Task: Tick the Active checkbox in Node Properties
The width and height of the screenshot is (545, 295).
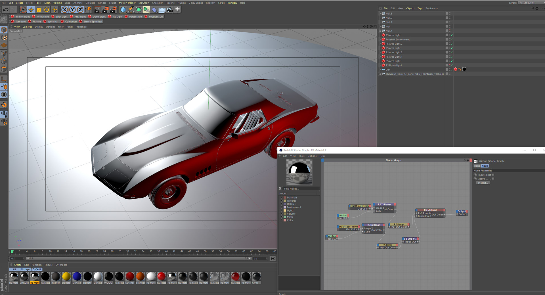Action: click(x=493, y=179)
